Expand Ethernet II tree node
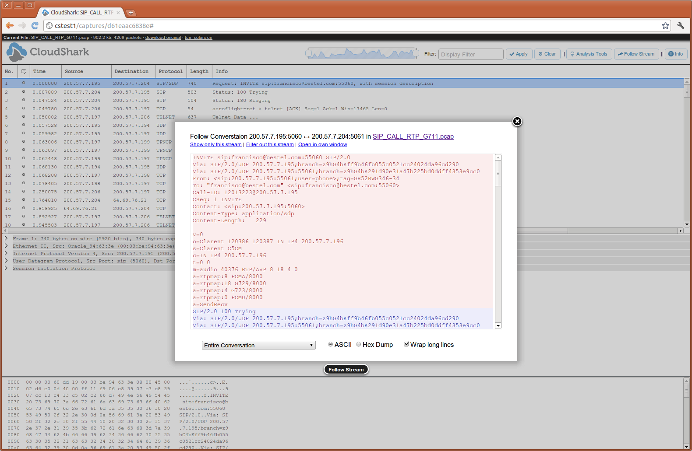Image resolution: width=692 pixels, height=451 pixels. [x=6, y=246]
